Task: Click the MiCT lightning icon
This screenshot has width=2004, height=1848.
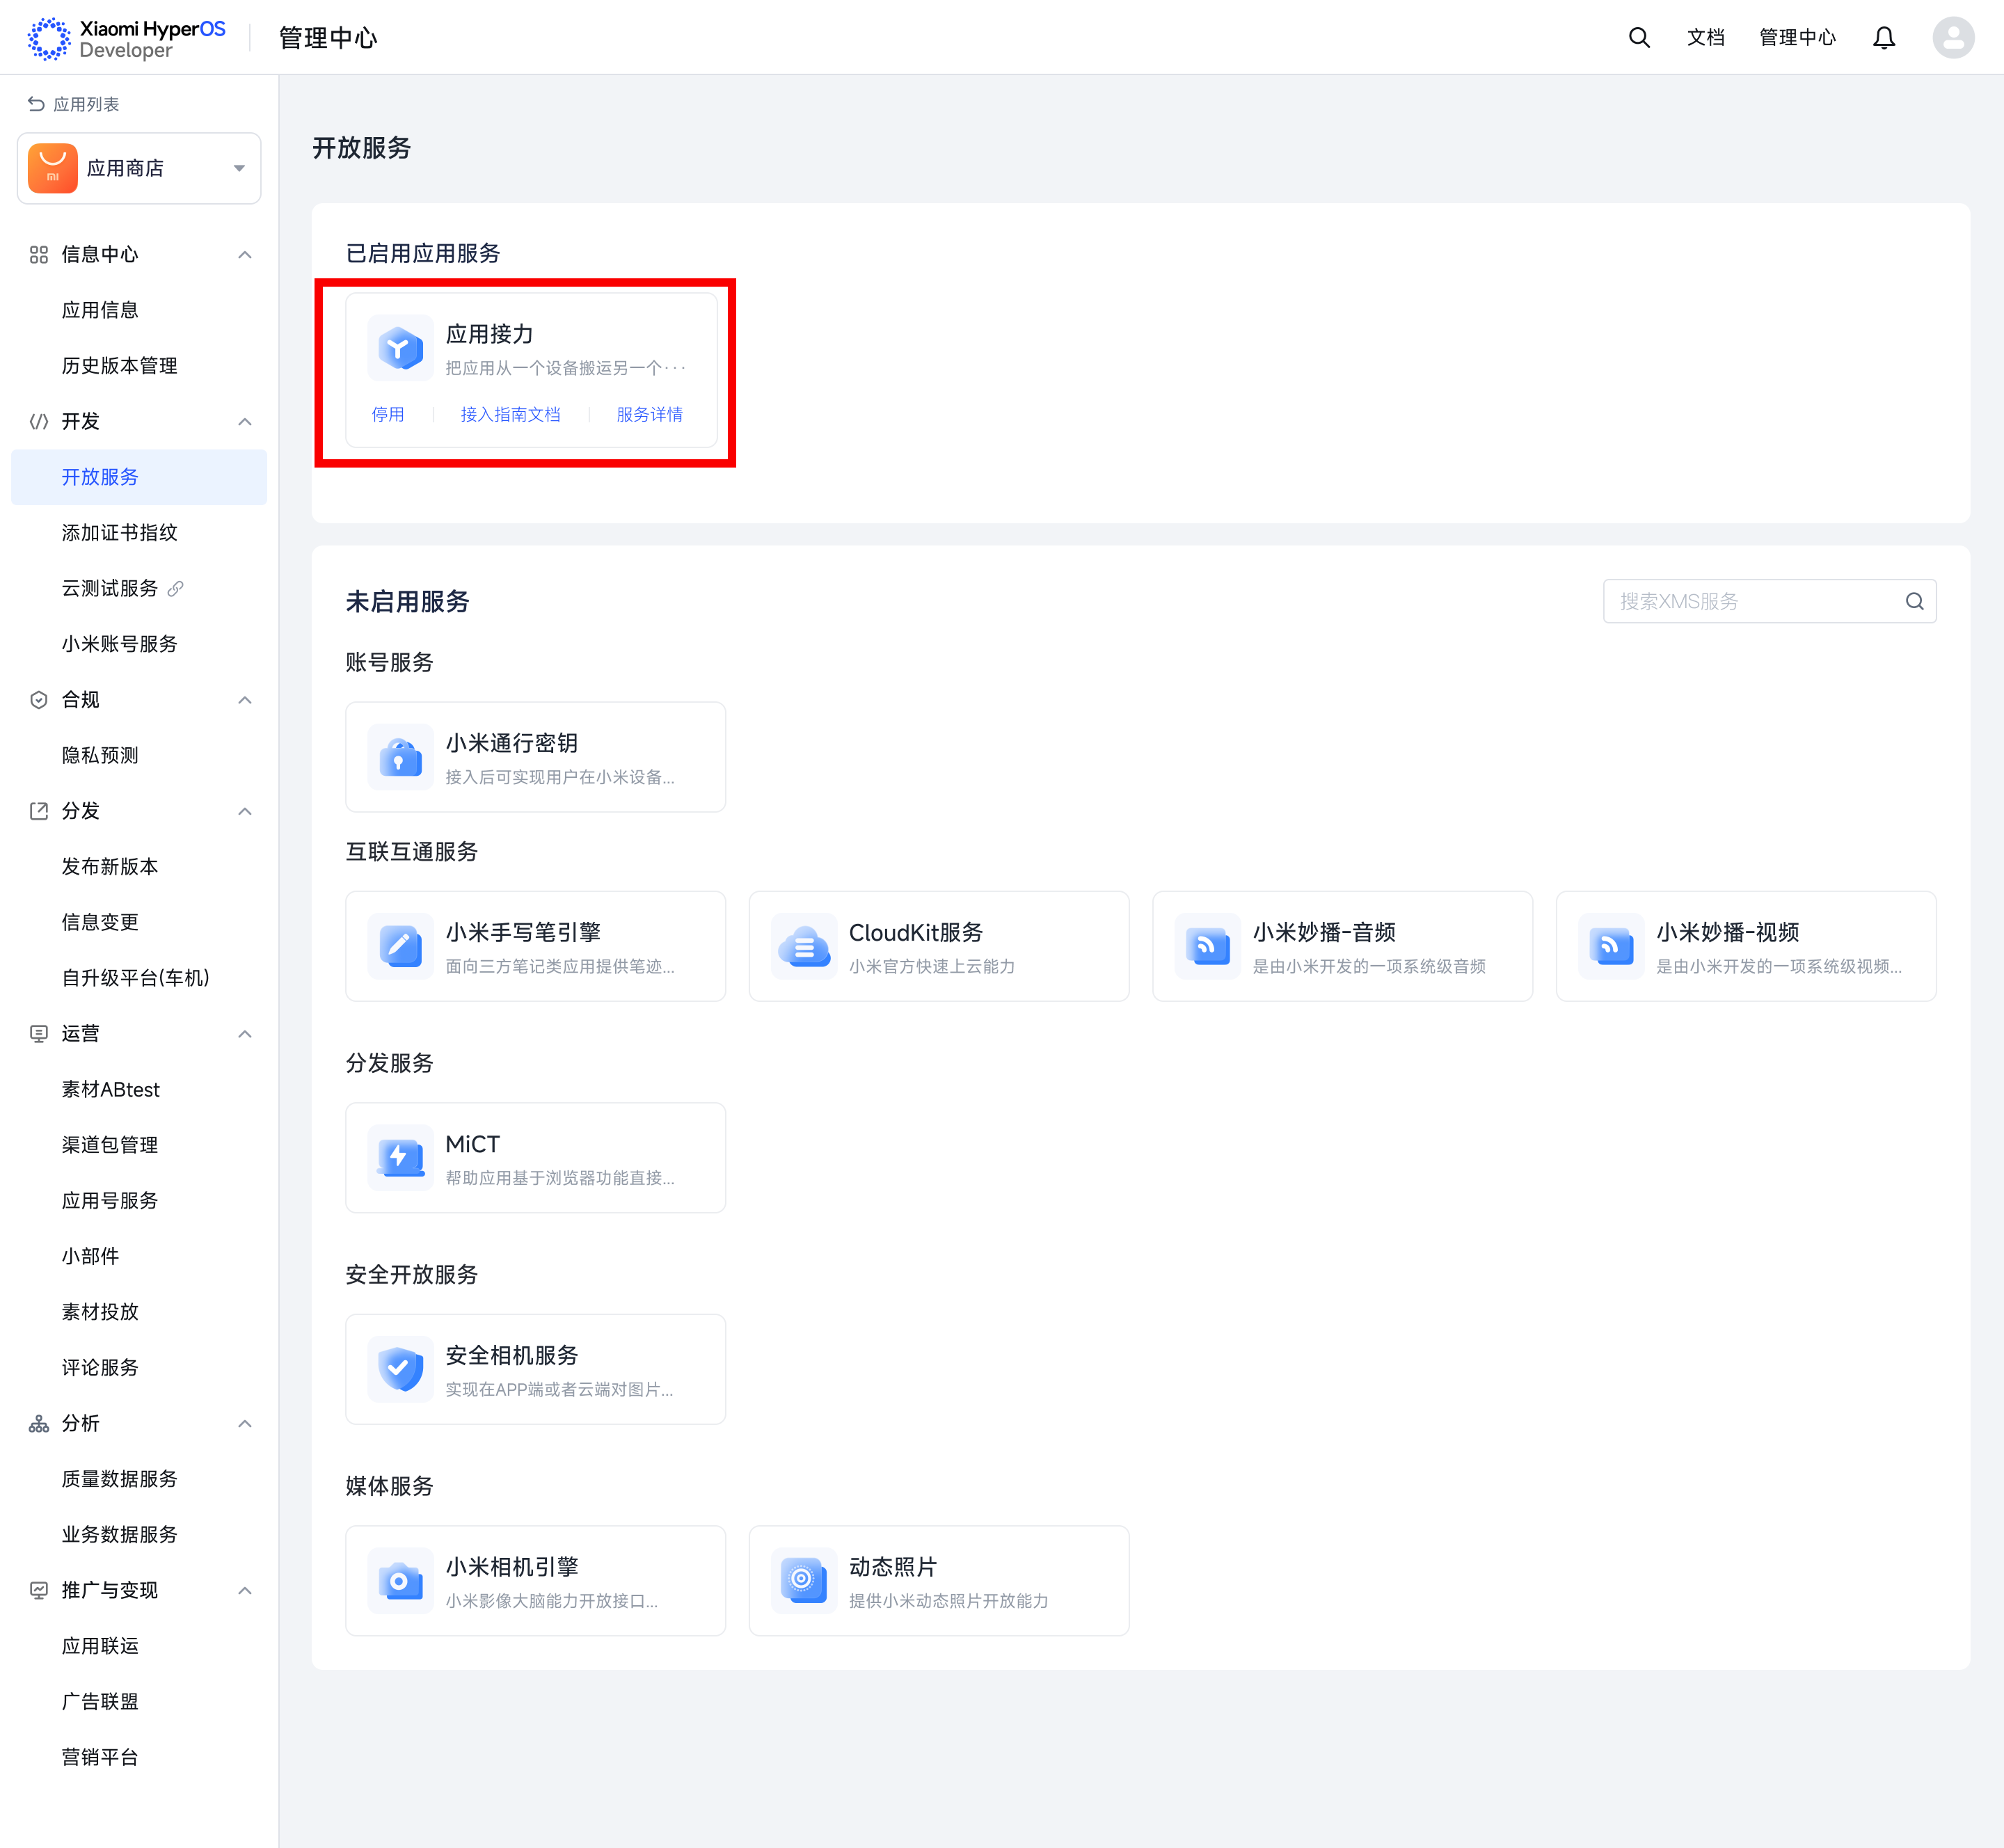Action: pos(400,1158)
